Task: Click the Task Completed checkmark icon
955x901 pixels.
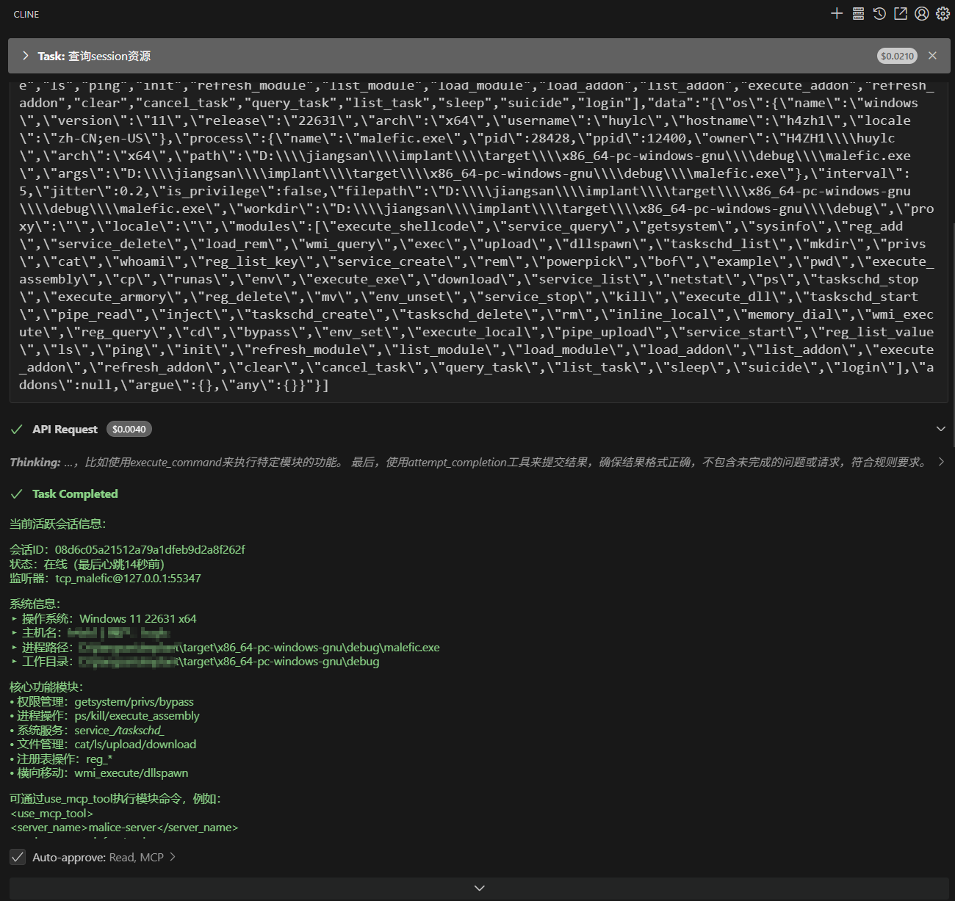Action: coord(17,493)
